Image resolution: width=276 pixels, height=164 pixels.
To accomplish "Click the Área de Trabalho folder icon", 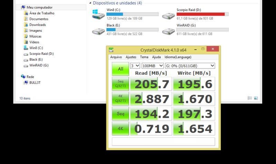I will [x=26, y=13].
